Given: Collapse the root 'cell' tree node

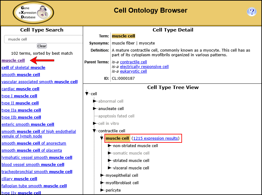Looking at the screenshot, I should (87, 94).
